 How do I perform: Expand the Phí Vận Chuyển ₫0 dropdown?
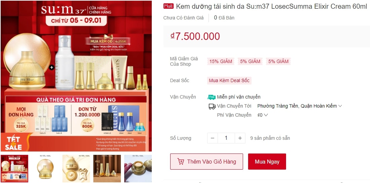[x=266, y=115]
